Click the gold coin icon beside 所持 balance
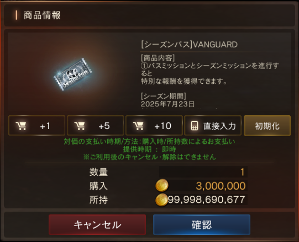 click(x=161, y=200)
